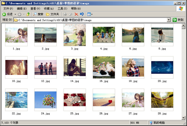The height and width of the screenshot is (126, 187).
Task: Open the 工具(T) menu
Action: pos(62,9)
